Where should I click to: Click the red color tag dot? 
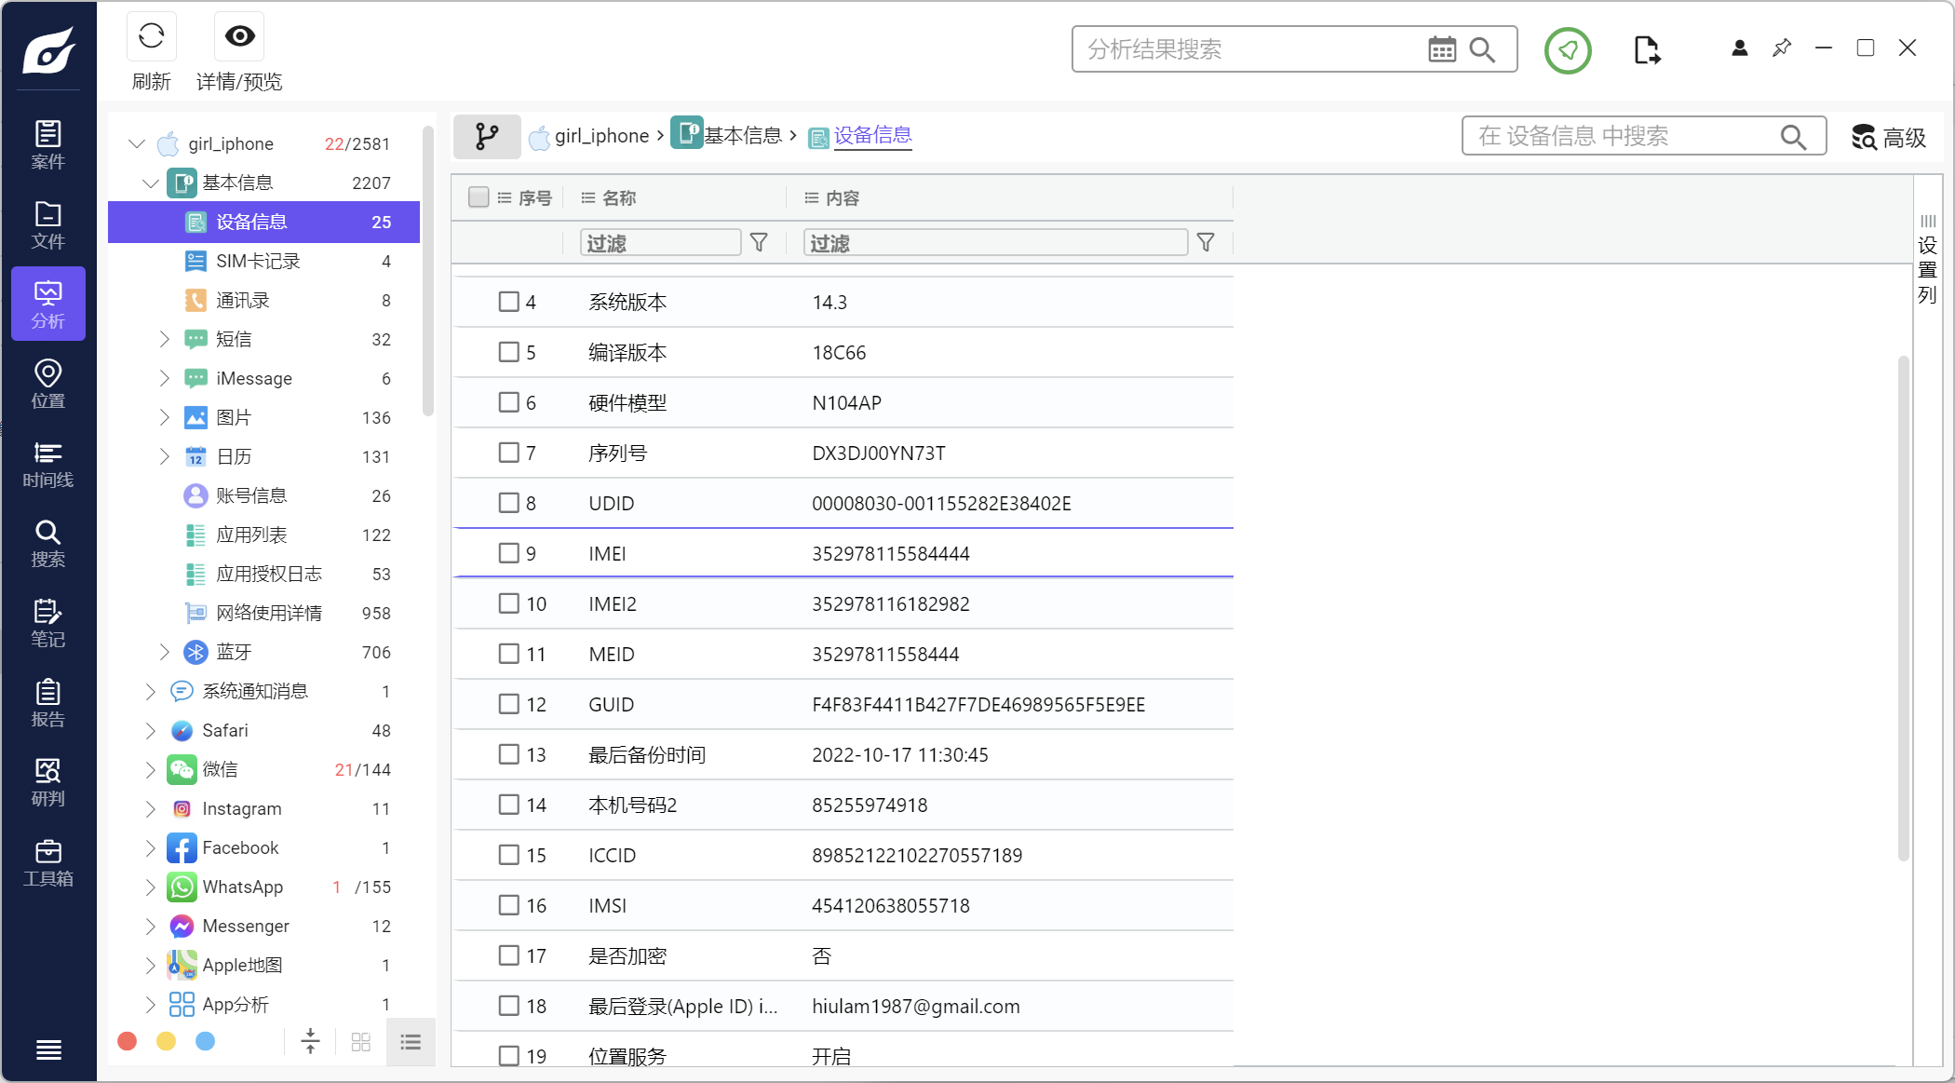tap(128, 1041)
